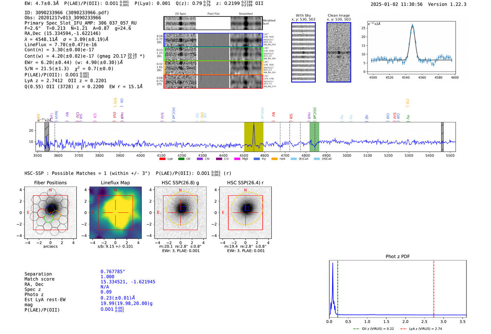Click the red Lyα legend swatch
Image resolution: width=491 pixels, height=334 pixels.
[162, 159]
